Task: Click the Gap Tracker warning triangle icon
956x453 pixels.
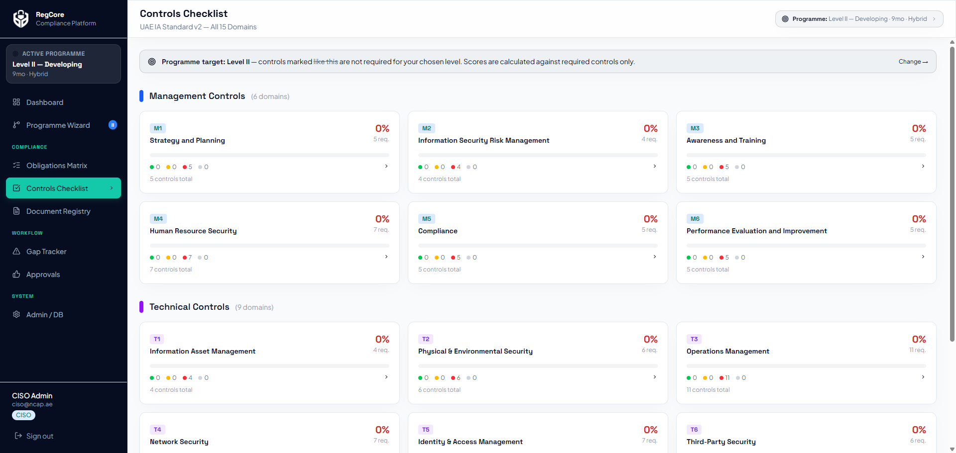Action: (16, 251)
